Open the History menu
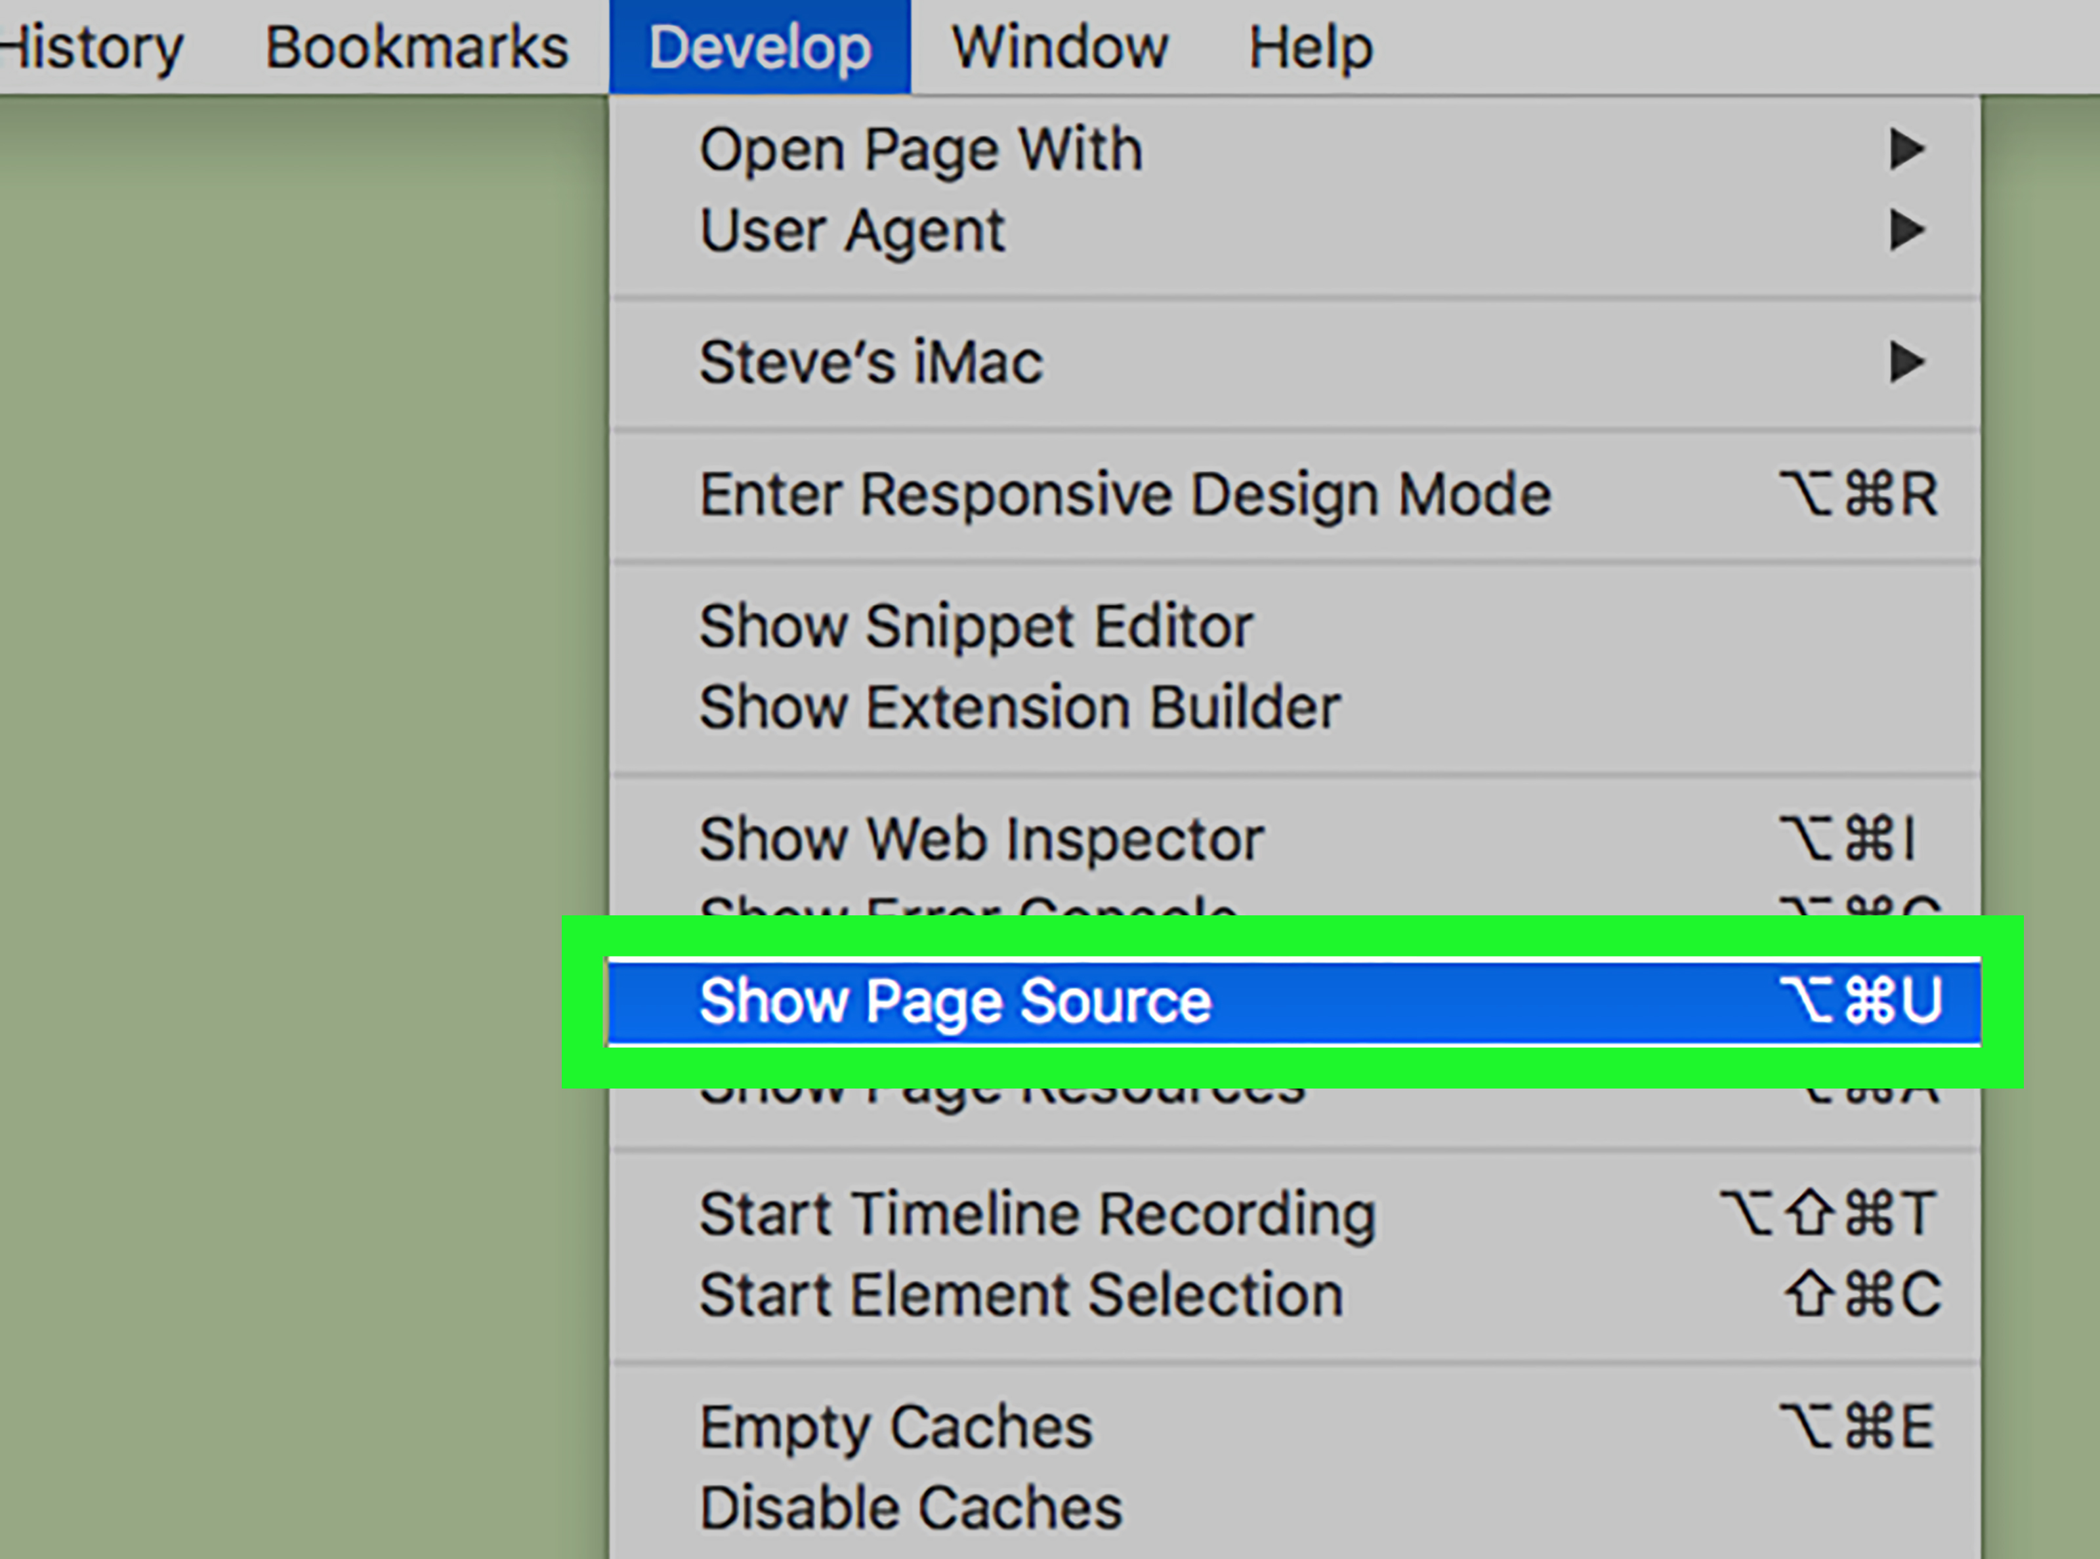This screenshot has width=2100, height=1559. pos(91,47)
